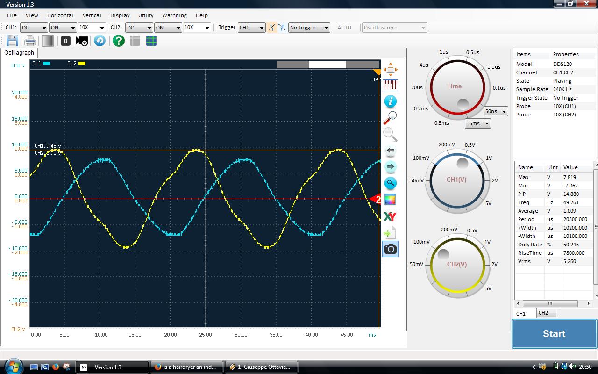598x374 pixels.
Task: Click the right arrow navigation icon
Action: pyautogui.click(x=390, y=167)
